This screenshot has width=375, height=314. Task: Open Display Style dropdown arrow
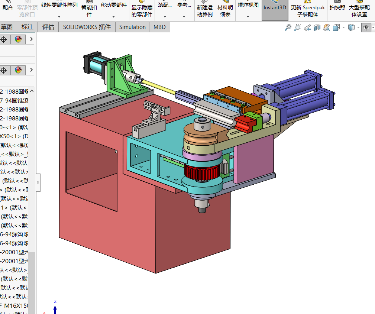pos(358,28)
